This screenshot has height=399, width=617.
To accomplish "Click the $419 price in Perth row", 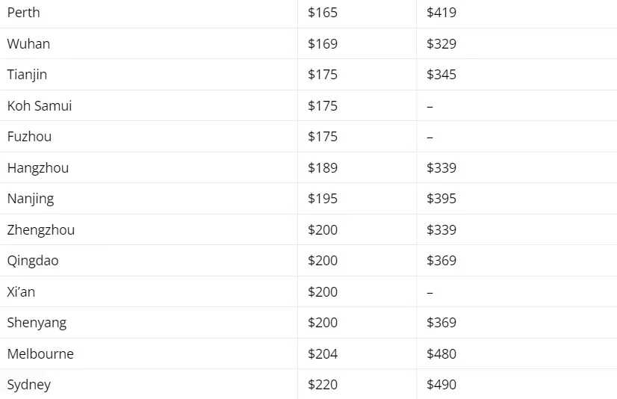I will [x=441, y=13].
